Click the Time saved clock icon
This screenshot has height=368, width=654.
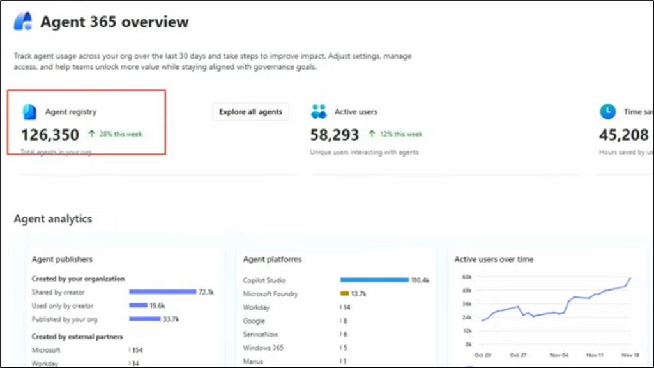pos(607,112)
